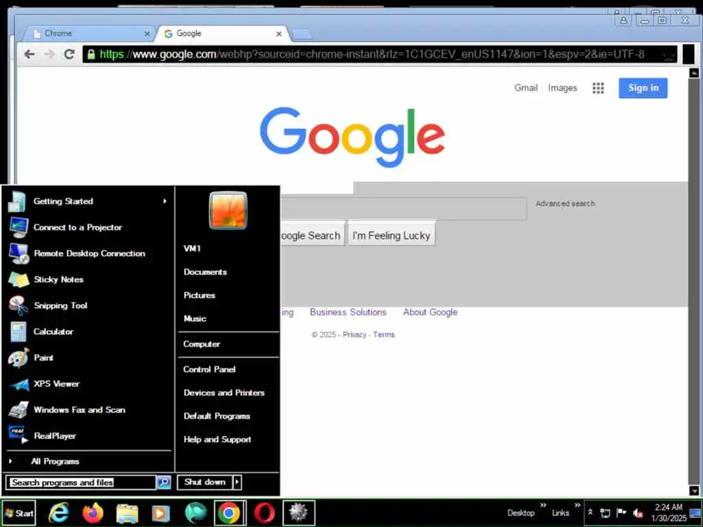Open Devices and Printers

[x=224, y=393]
